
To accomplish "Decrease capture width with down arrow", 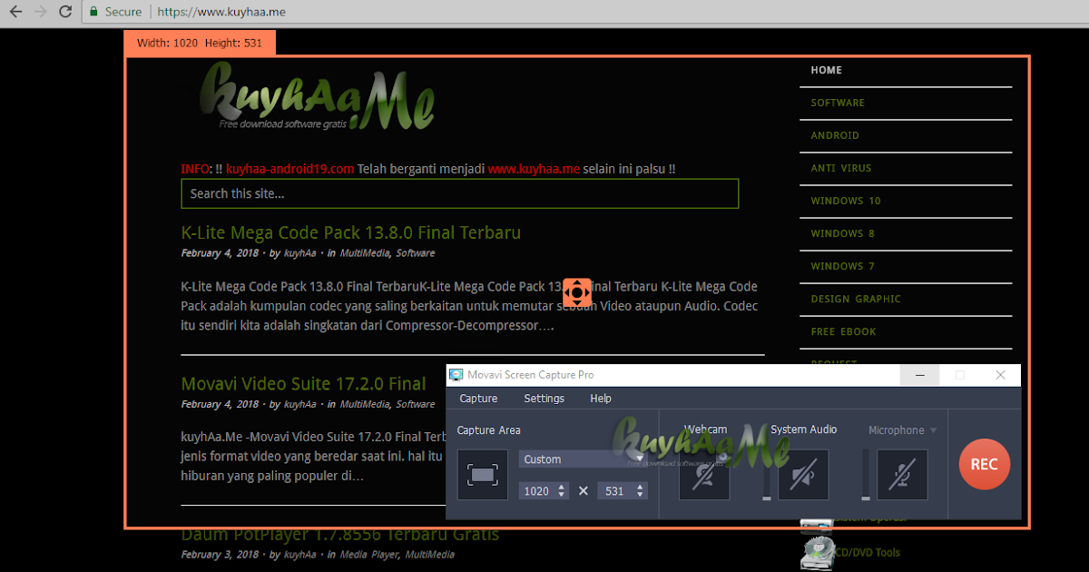I will [563, 495].
